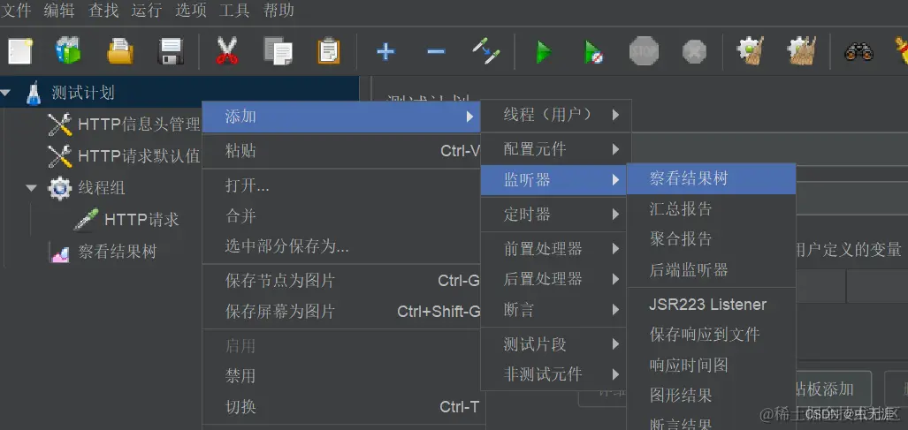The width and height of the screenshot is (908, 430).
Task: Click the Open file folder icon
Action: [120, 51]
